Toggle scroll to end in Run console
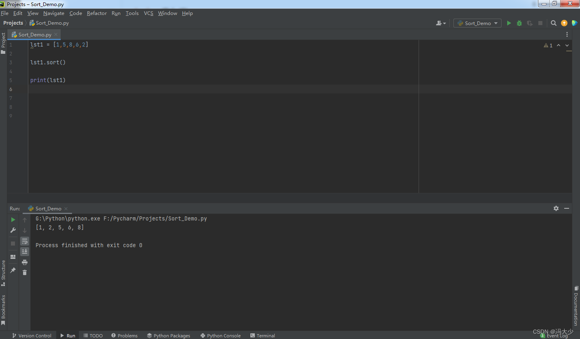The width and height of the screenshot is (580, 339). pos(25,252)
